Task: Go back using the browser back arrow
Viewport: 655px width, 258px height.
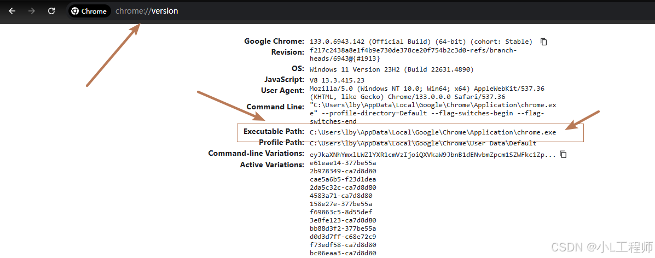Action: 12,11
